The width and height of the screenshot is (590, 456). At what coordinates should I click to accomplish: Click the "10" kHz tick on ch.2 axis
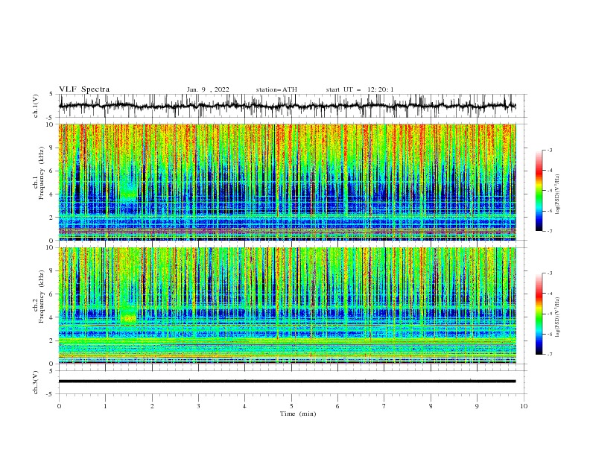pyautogui.click(x=51, y=247)
